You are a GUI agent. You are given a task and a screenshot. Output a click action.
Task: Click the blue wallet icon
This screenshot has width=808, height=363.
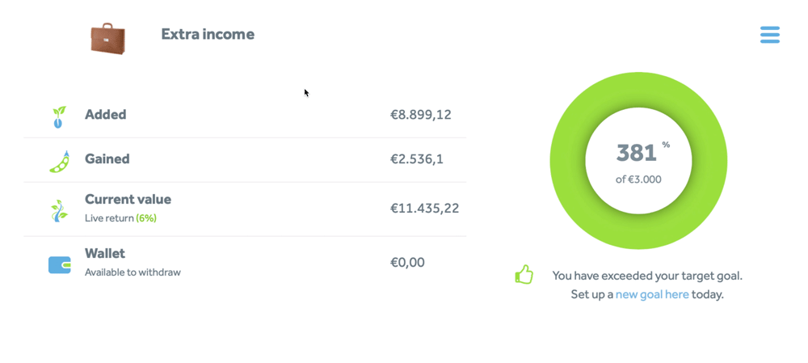(x=59, y=265)
